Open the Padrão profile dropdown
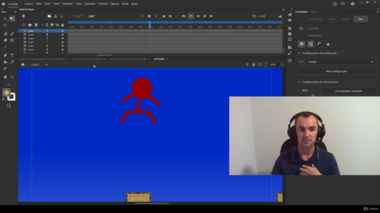The width and height of the screenshot is (380, 213). tap(340, 62)
